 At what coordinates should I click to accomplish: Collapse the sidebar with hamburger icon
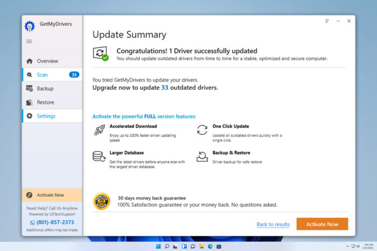tap(29, 41)
